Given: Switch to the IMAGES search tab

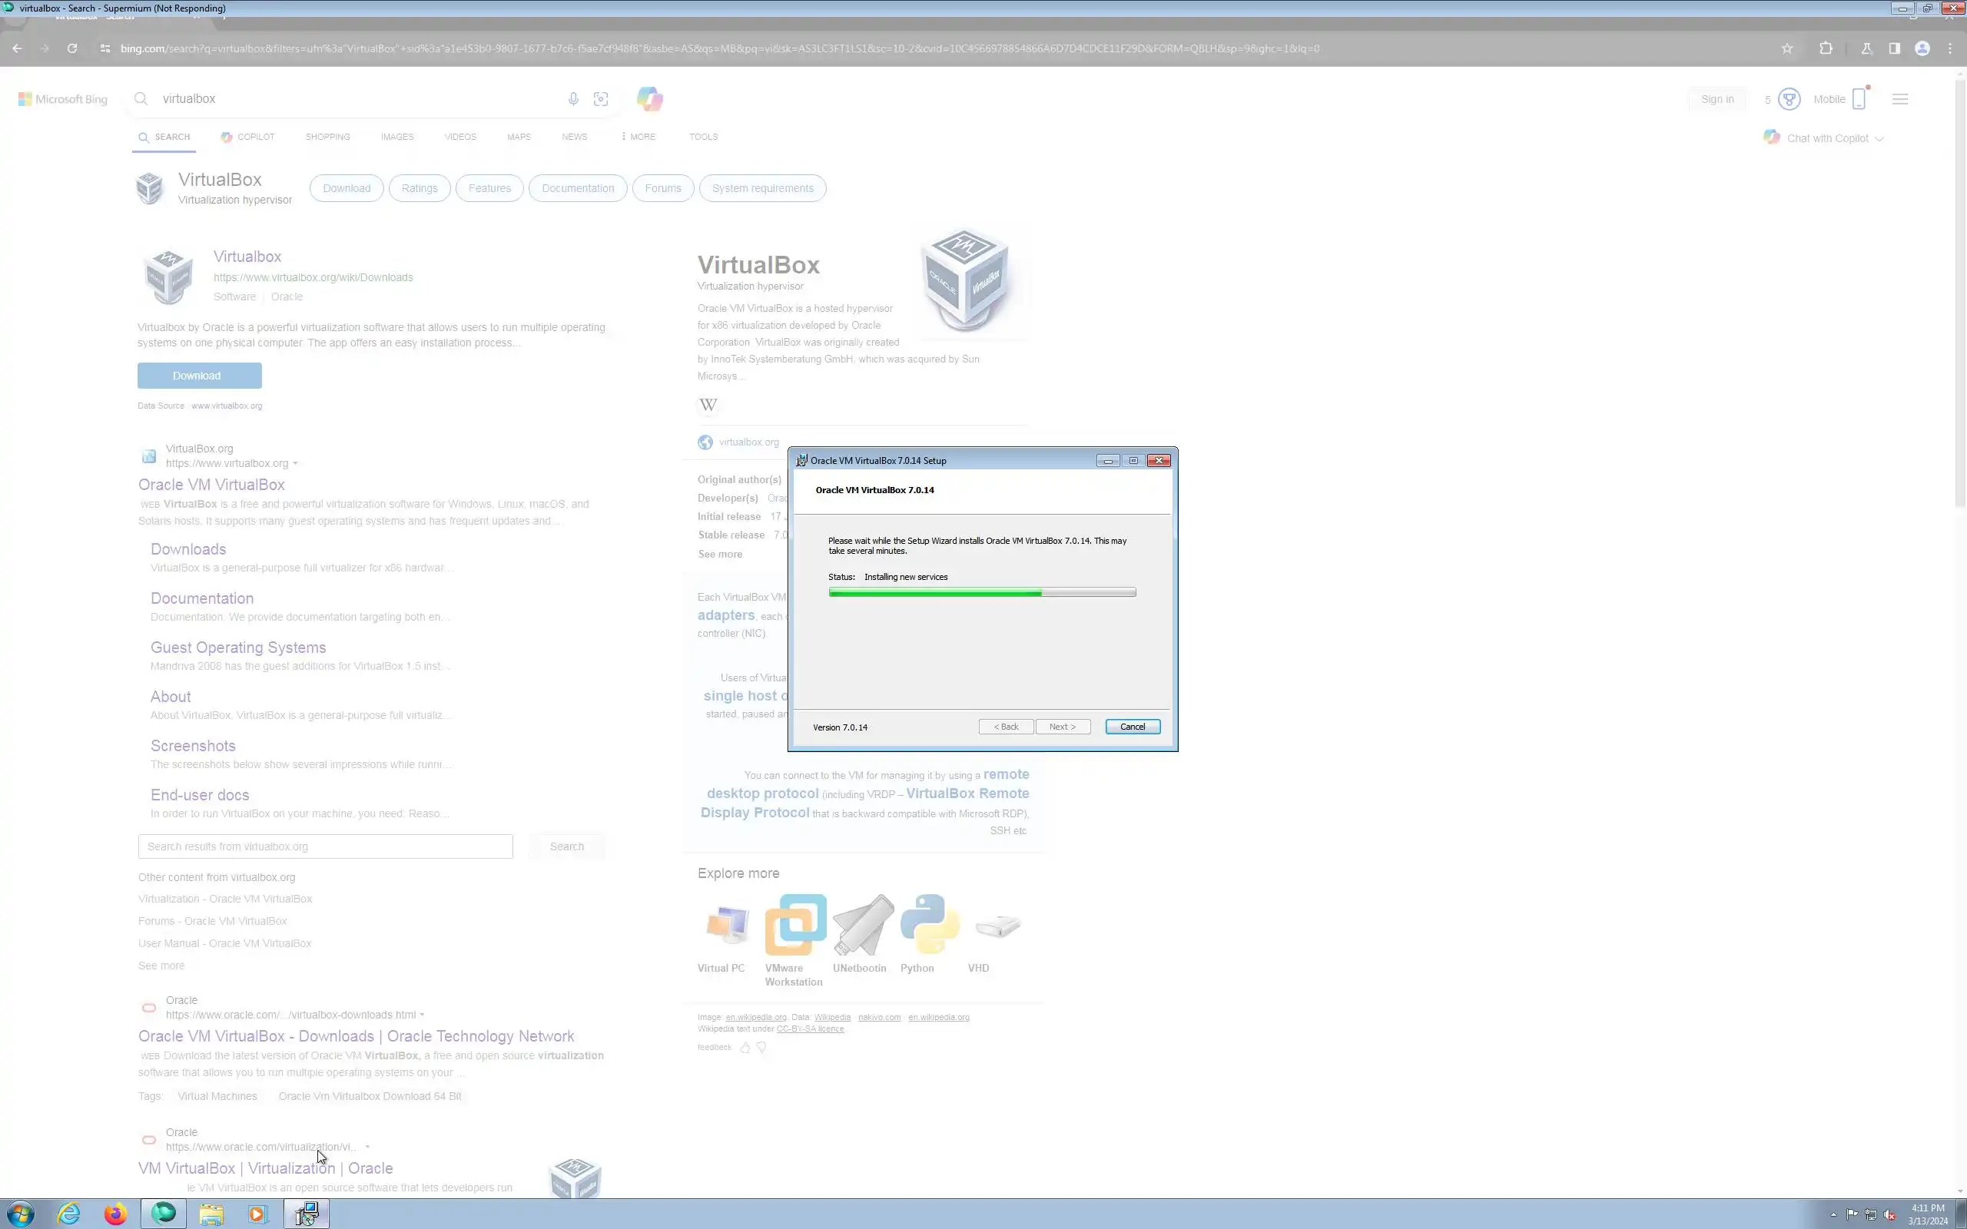Looking at the screenshot, I should coord(396,137).
